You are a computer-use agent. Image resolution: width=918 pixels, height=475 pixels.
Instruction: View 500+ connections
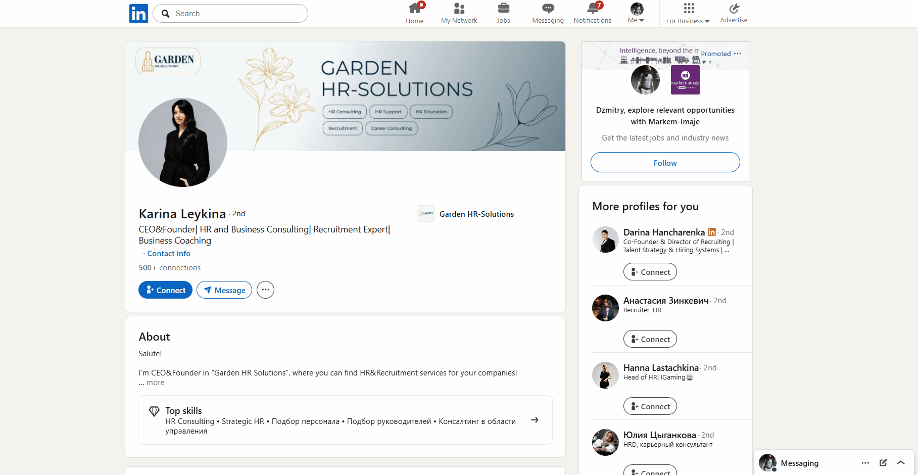pos(170,268)
